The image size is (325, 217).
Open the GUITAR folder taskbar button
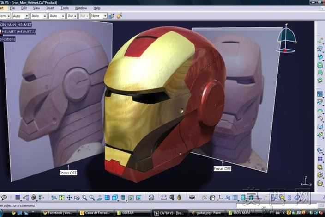point(132,213)
